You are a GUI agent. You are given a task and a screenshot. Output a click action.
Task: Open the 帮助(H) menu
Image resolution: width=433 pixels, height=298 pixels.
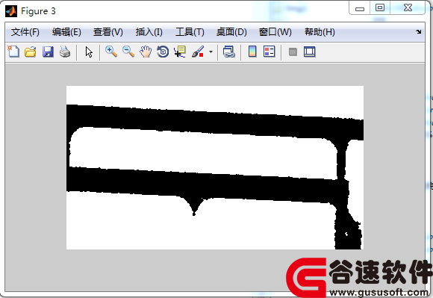pyautogui.click(x=320, y=32)
